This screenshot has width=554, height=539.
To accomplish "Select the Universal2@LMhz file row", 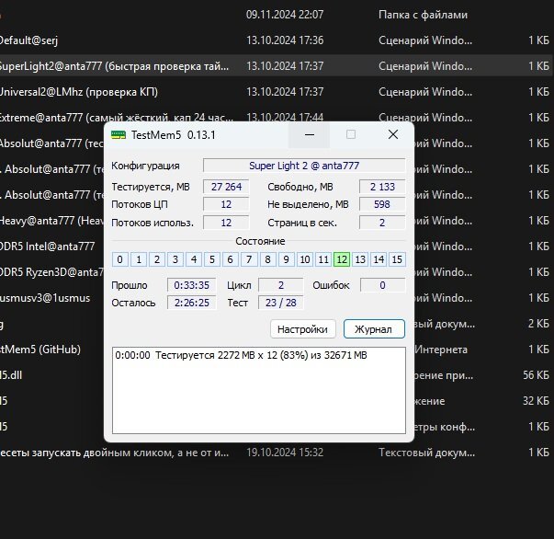I will tap(92, 92).
